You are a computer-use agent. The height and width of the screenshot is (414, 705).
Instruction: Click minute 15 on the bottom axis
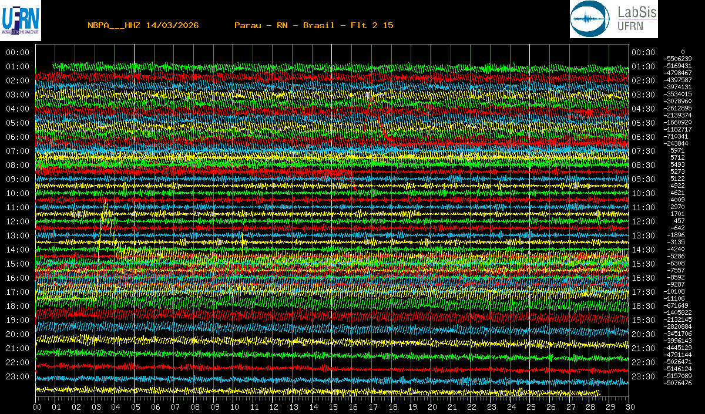(333, 406)
